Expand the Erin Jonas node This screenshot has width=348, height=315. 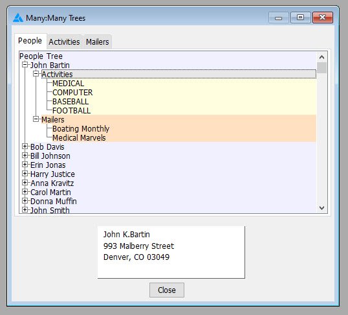pyautogui.click(x=25, y=165)
